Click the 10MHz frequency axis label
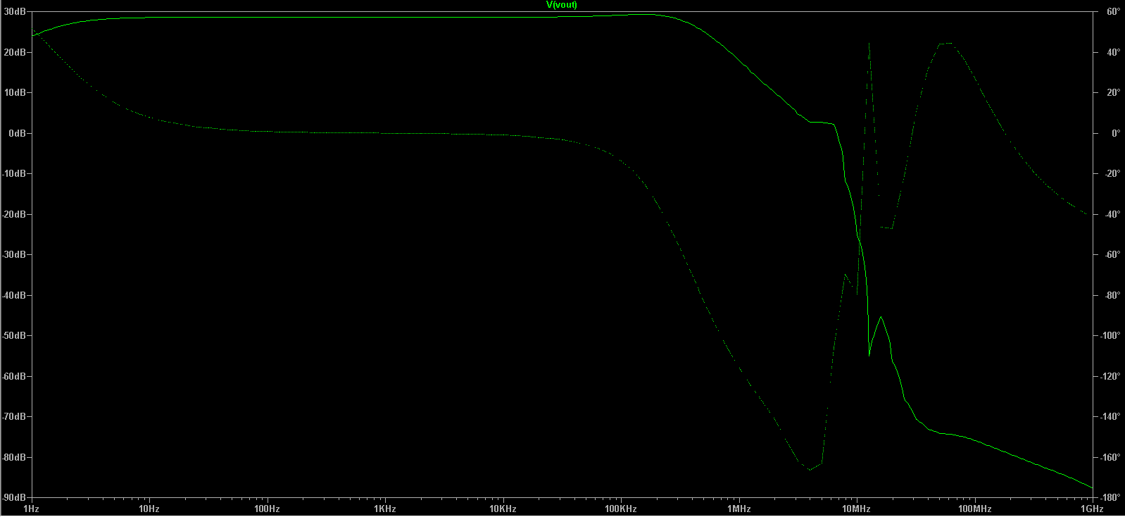Screen dimensions: 1125x517 pyautogui.click(x=856, y=509)
